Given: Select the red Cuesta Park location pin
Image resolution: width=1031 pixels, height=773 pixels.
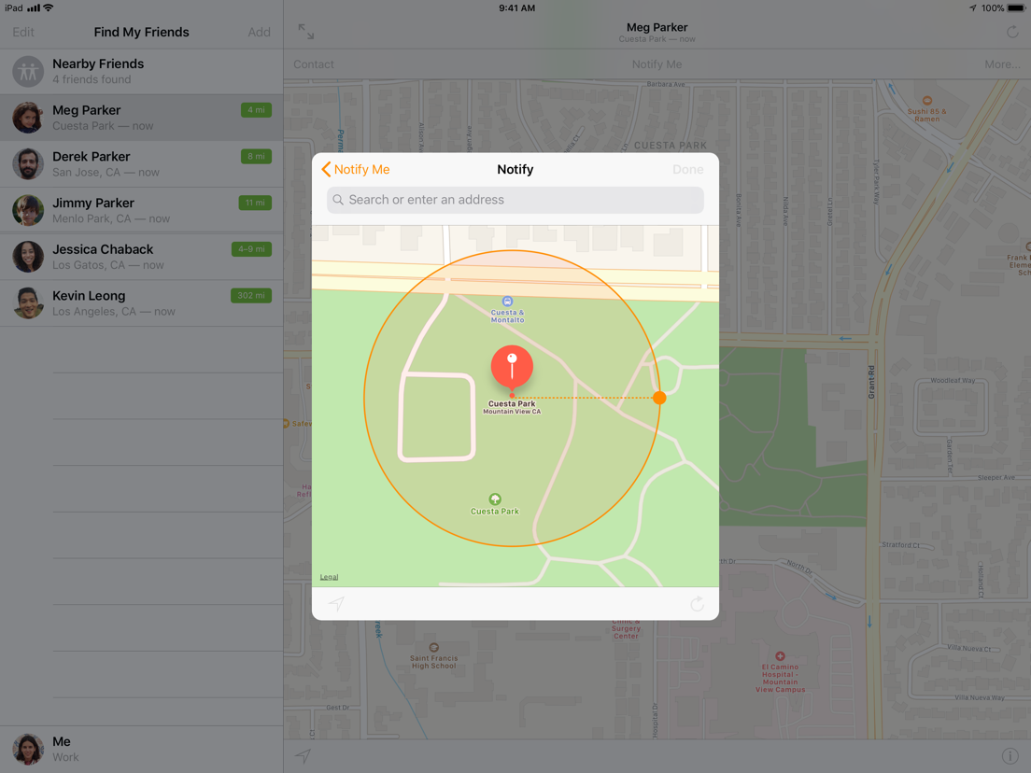Looking at the screenshot, I should coord(512,368).
